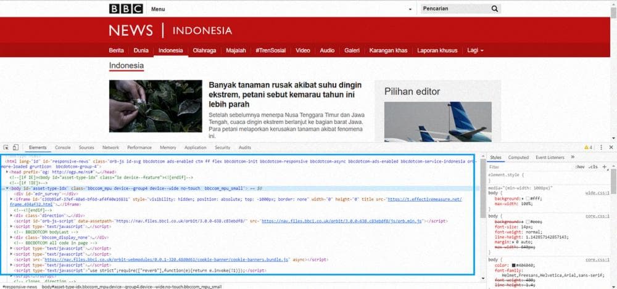Click the search magnifier icon
The height and width of the screenshot is (289, 617).
[x=494, y=9]
